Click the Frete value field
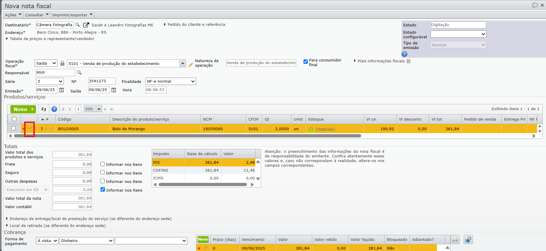Screen dimensions: 546x251 72,164
